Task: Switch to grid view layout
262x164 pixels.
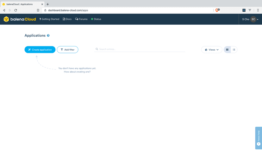Action: [x=227, y=50]
